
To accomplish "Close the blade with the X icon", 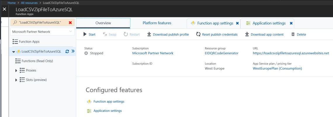I will click(4, 9).
